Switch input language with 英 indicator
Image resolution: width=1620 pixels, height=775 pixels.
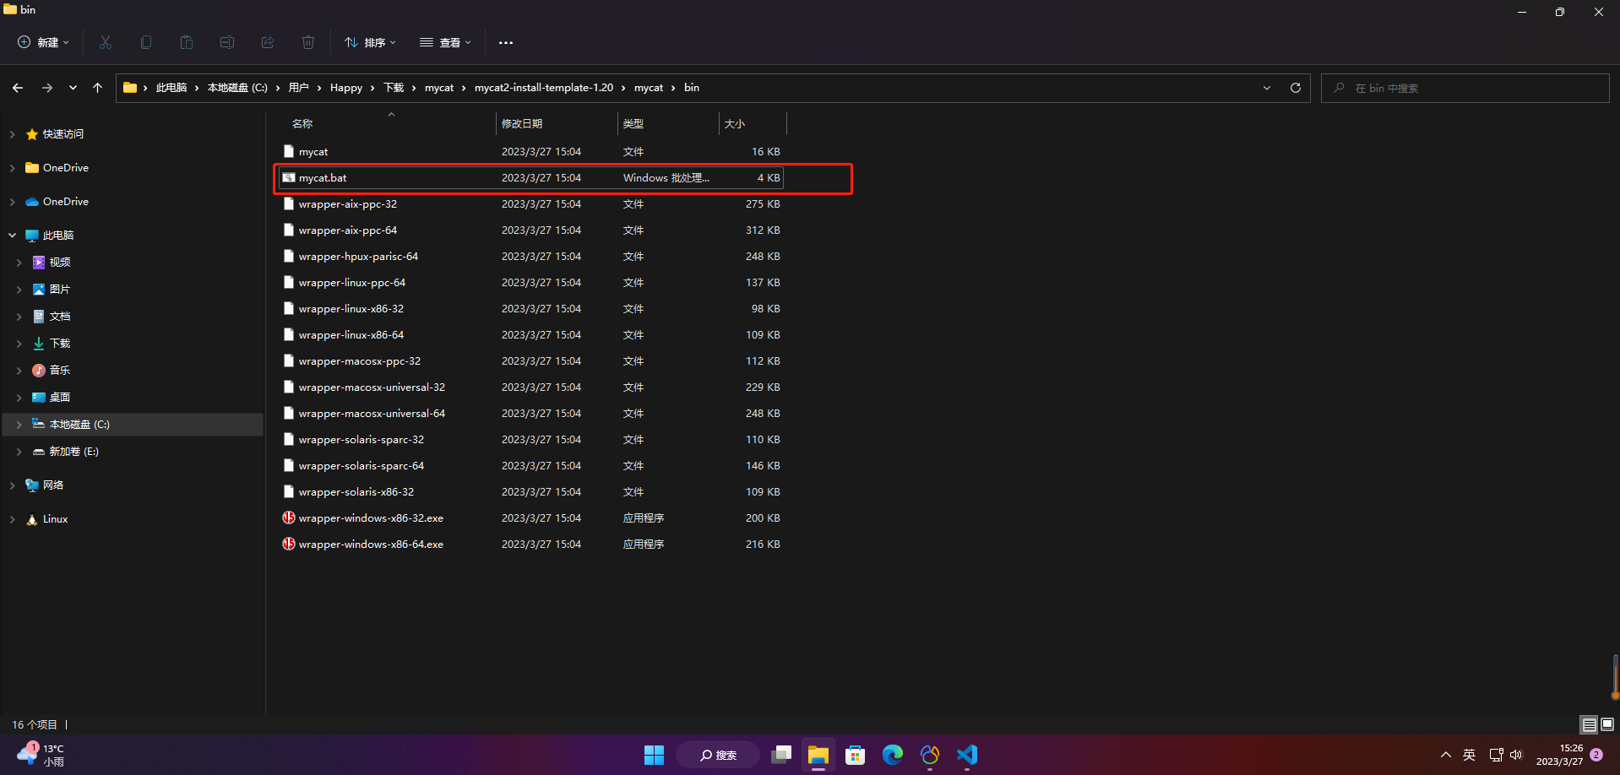click(1470, 755)
